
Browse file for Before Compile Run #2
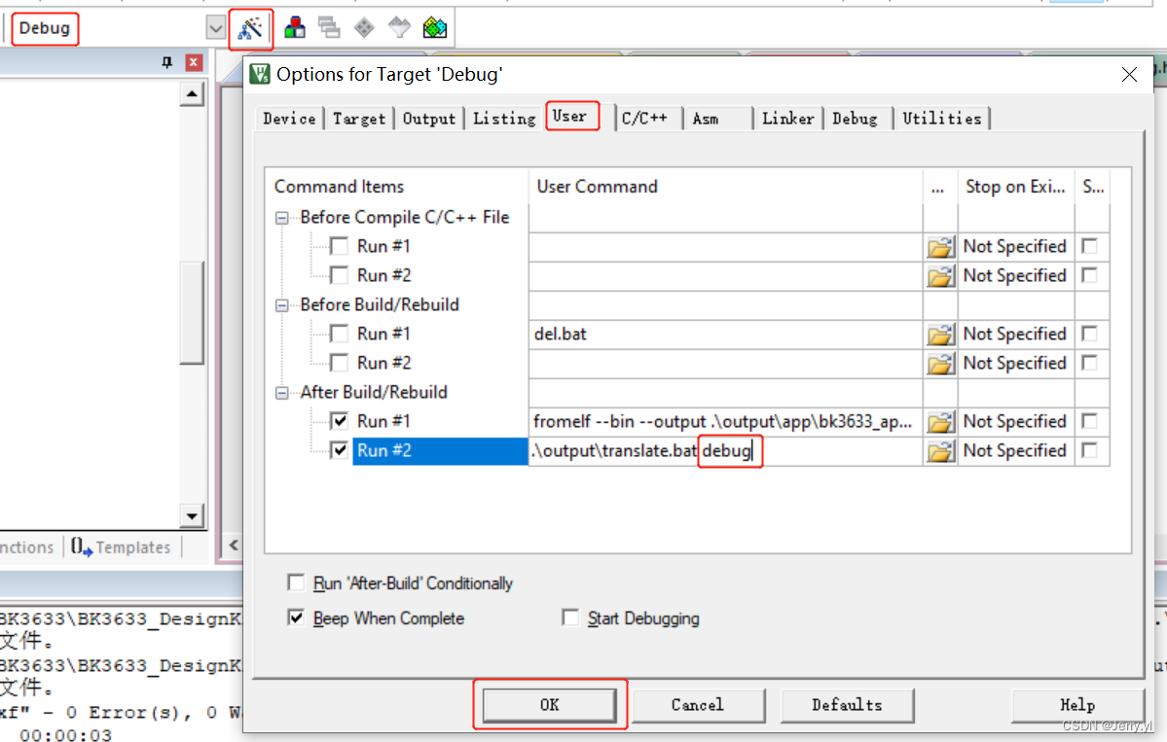941,276
